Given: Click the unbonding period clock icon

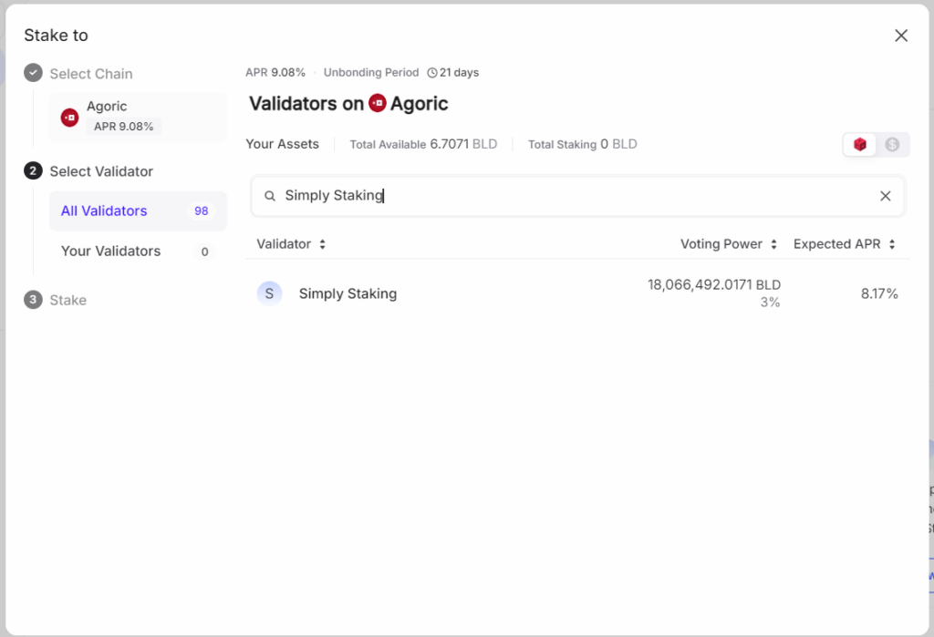Looking at the screenshot, I should point(432,73).
